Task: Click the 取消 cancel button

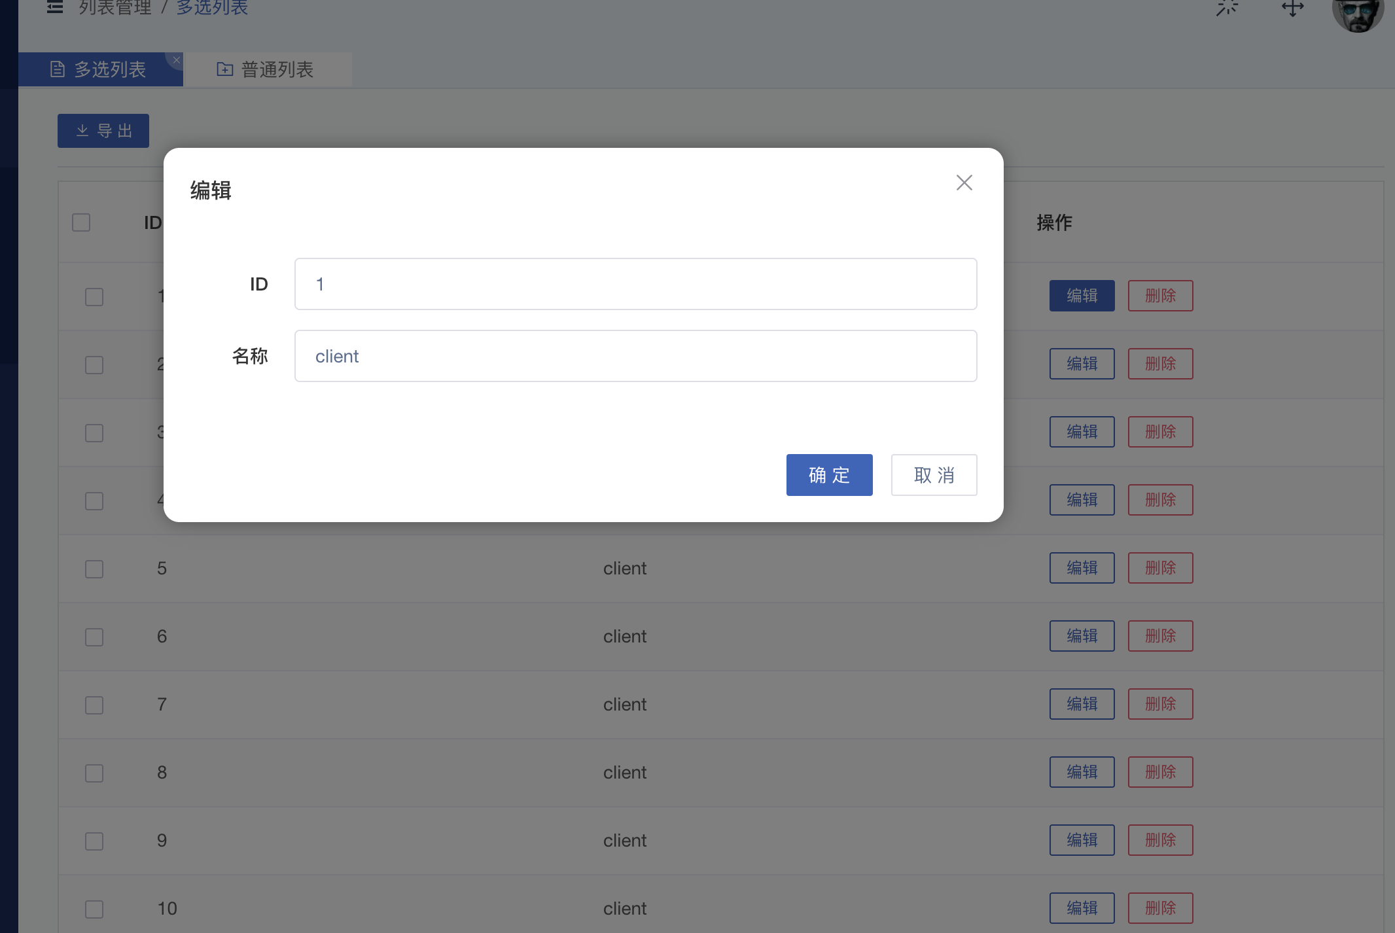Action: point(934,475)
